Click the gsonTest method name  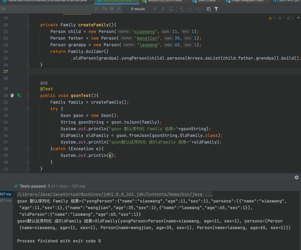tap(81, 95)
